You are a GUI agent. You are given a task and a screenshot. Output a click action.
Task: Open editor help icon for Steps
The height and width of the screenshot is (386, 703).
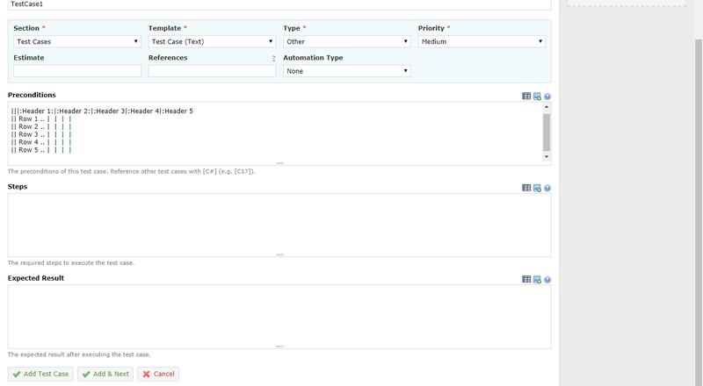click(x=547, y=188)
